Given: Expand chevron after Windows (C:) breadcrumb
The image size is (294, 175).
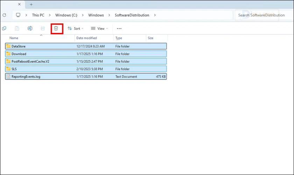Looking at the screenshot, I should pyautogui.click(x=83, y=15).
